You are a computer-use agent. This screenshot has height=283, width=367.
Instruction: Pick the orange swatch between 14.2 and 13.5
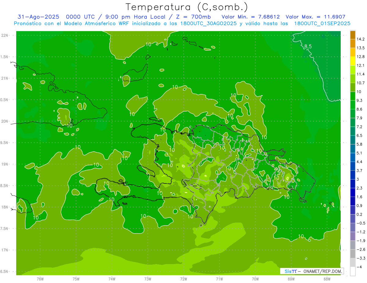353,44
